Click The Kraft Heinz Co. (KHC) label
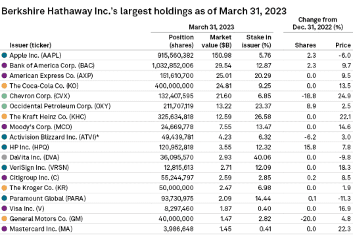This screenshot has width=353, height=236. point(48,117)
